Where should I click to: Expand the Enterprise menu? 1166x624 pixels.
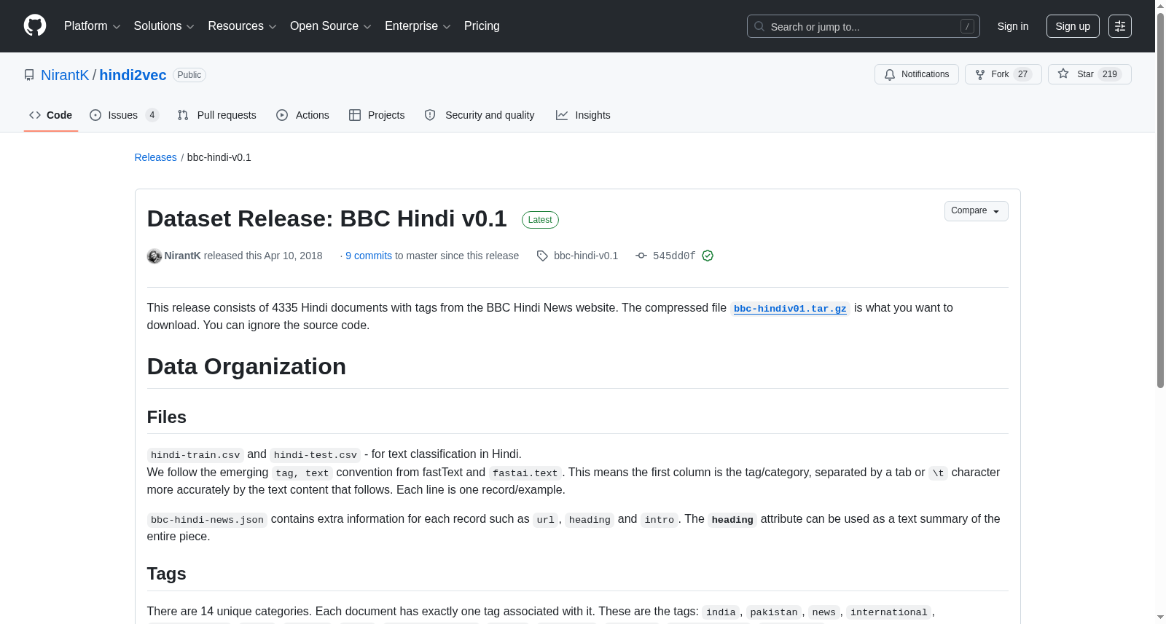[x=418, y=26]
